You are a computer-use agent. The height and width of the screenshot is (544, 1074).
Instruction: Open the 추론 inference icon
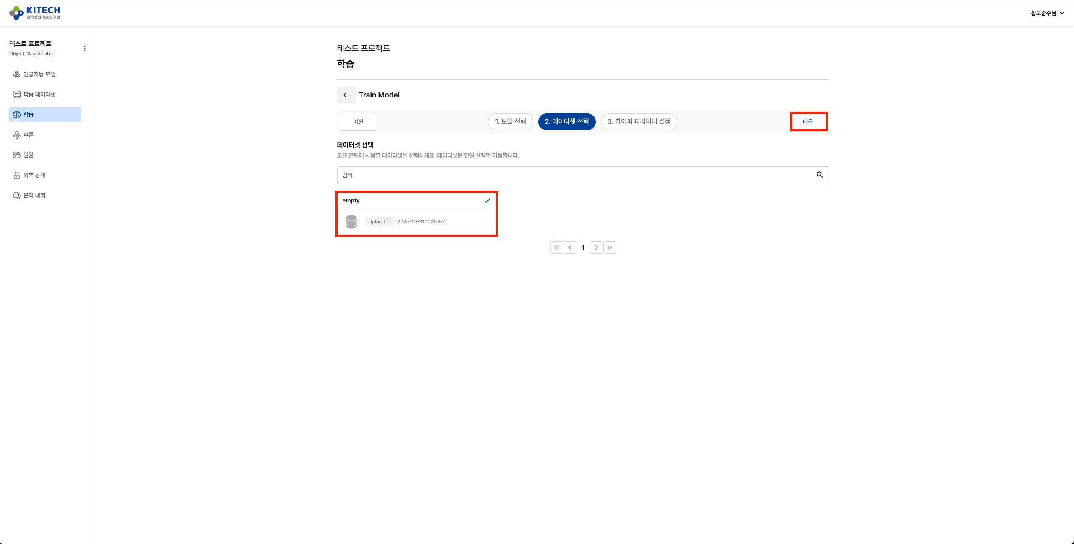click(16, 134)
